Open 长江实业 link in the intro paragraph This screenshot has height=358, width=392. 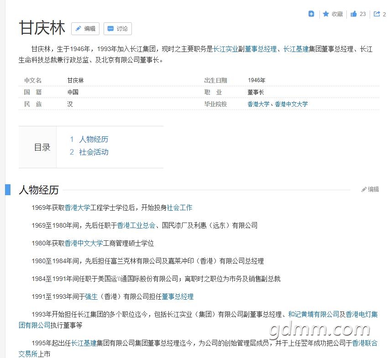(225, 49)
